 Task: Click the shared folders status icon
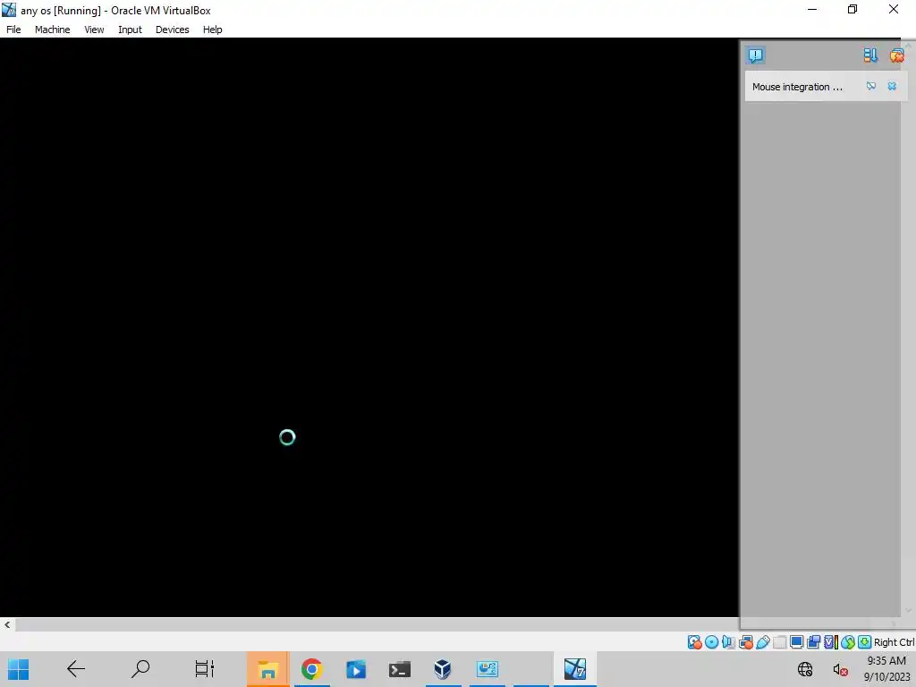tap(779, 642)
